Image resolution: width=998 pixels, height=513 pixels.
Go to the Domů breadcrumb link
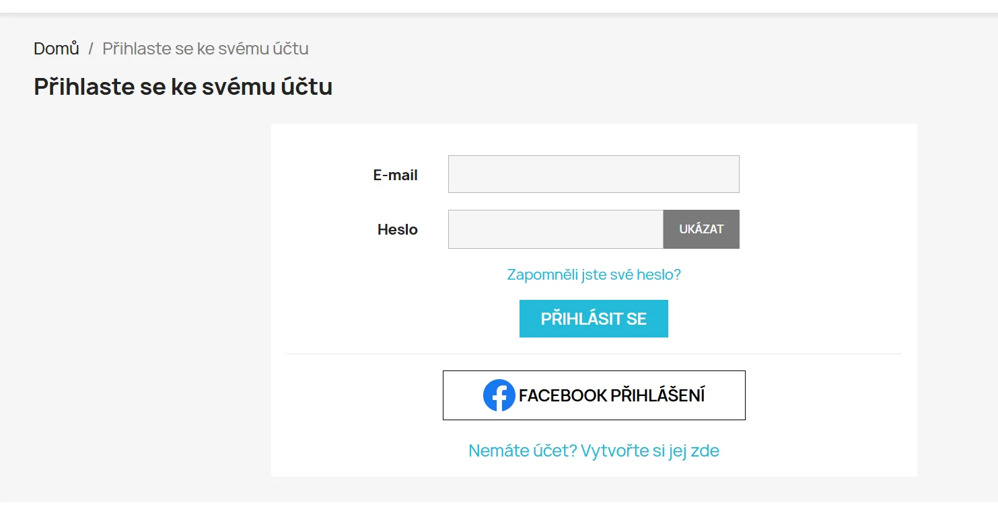point(57,48)
